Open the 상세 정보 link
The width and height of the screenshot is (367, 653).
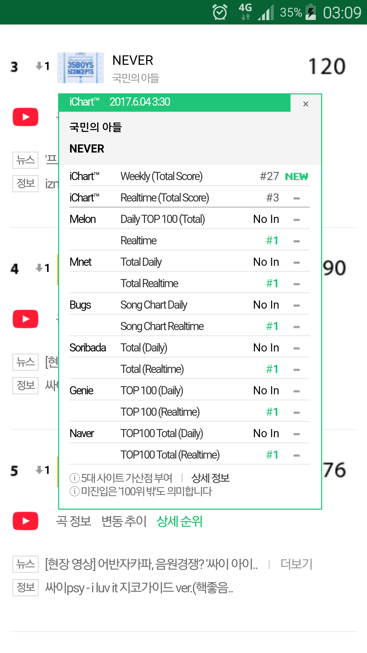(210, 478)
